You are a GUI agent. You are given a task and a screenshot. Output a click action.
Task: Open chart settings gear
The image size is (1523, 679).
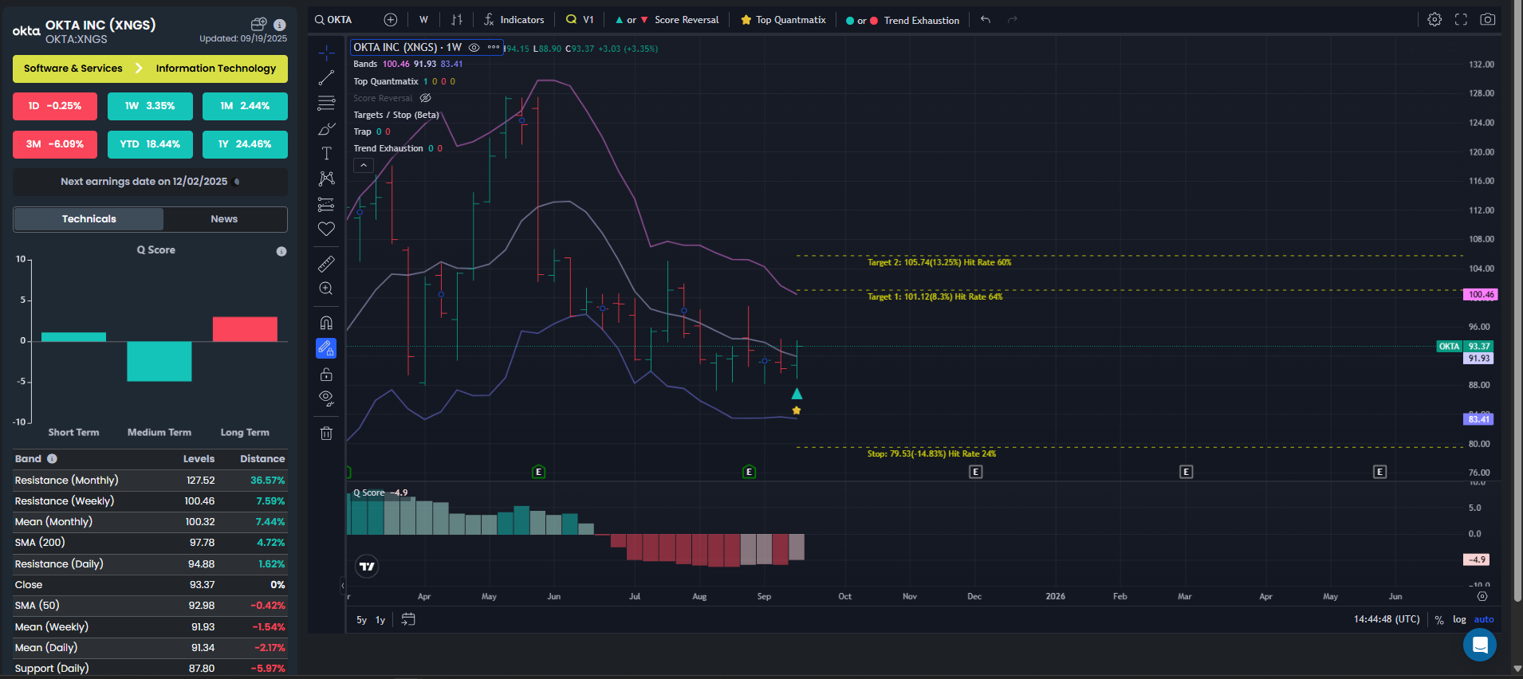1434,20
